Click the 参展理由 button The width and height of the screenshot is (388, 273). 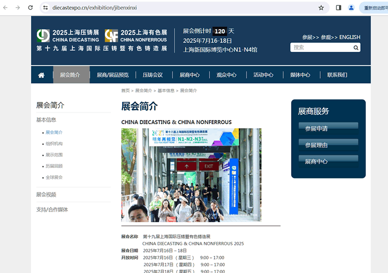click(x=328, y=145)
